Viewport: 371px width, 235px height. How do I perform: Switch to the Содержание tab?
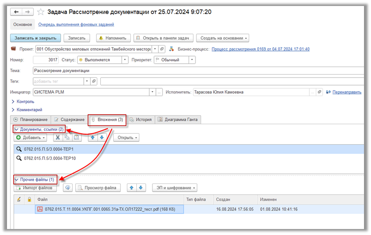[x=69, y=119]
